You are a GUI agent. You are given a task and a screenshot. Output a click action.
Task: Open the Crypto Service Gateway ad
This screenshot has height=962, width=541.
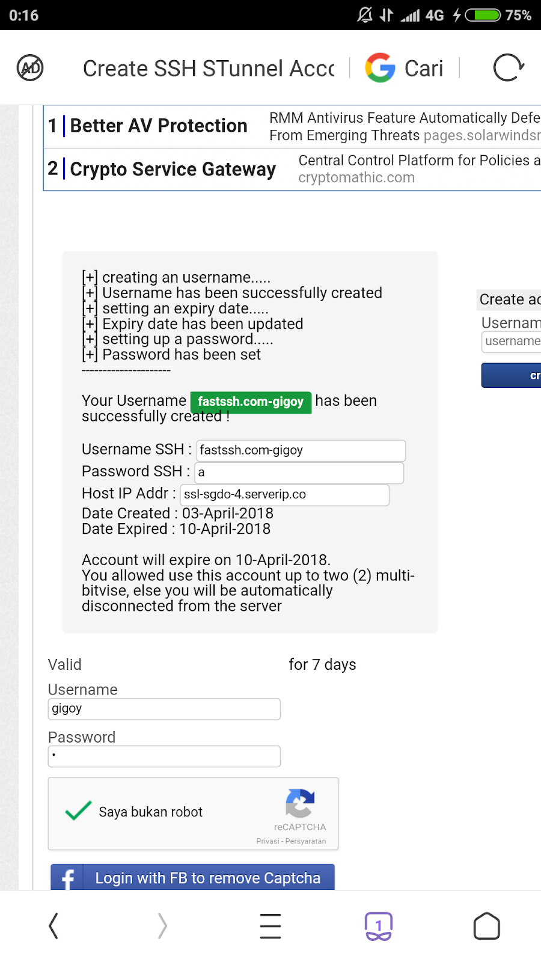click(173, 169)
